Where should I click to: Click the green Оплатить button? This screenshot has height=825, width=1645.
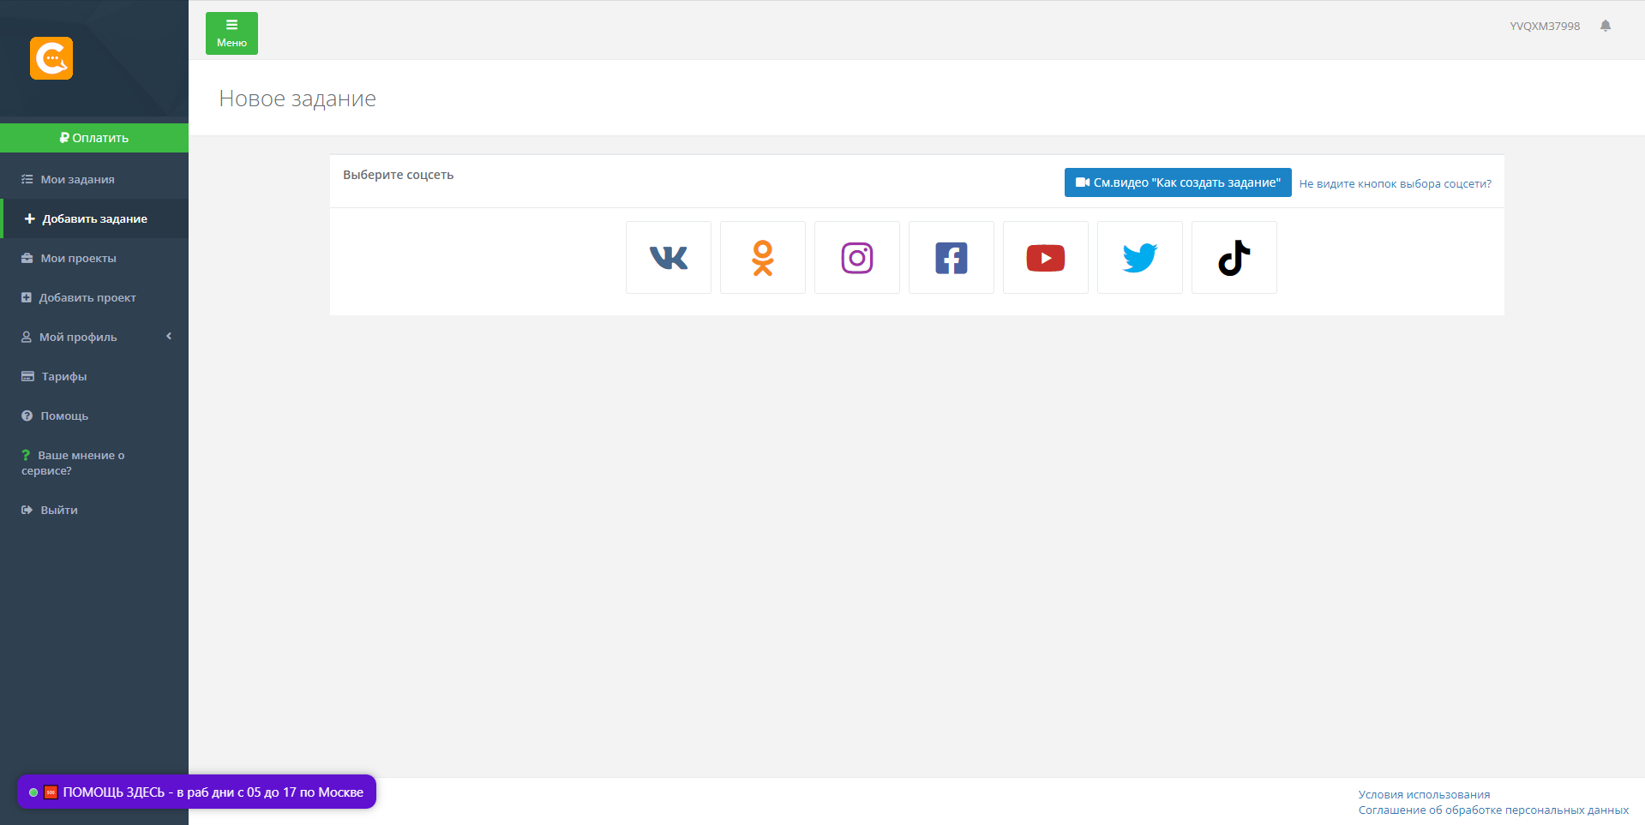[x=94, y=138]
